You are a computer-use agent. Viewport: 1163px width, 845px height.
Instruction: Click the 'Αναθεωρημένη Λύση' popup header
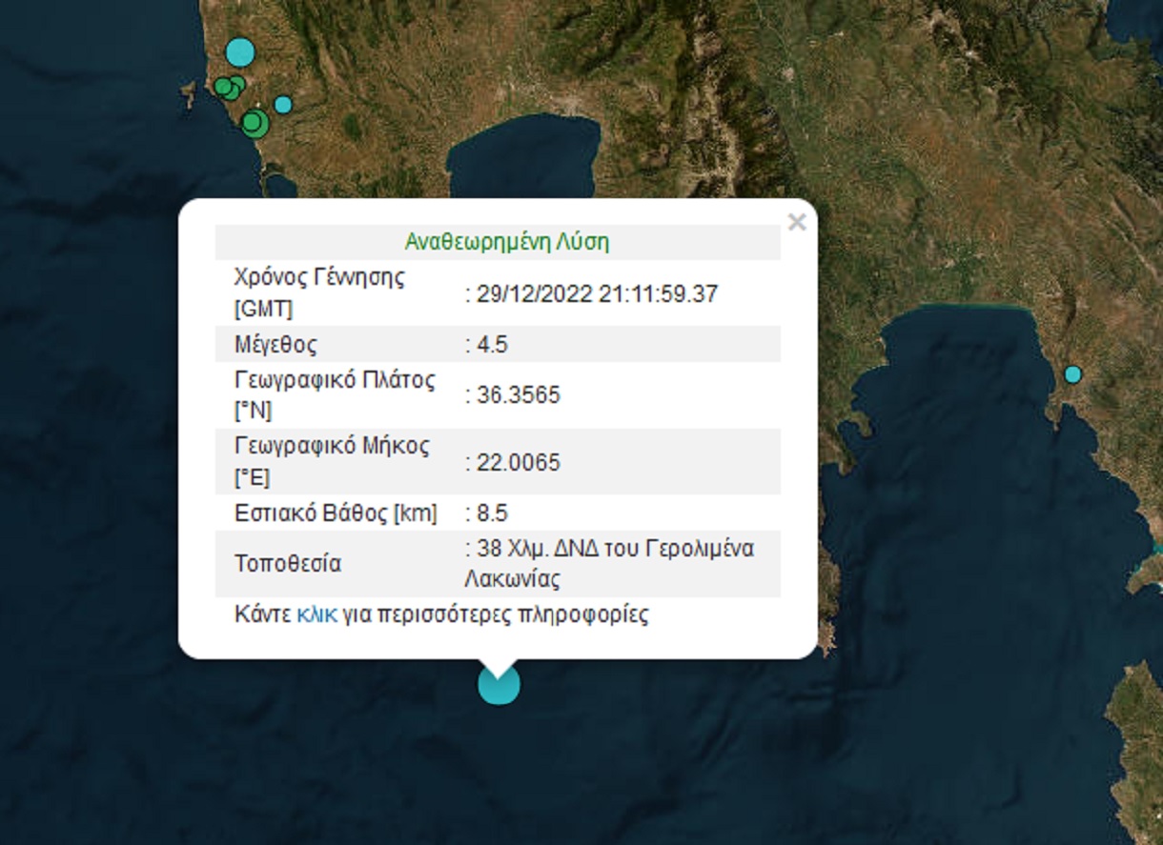tap(506, 242)
